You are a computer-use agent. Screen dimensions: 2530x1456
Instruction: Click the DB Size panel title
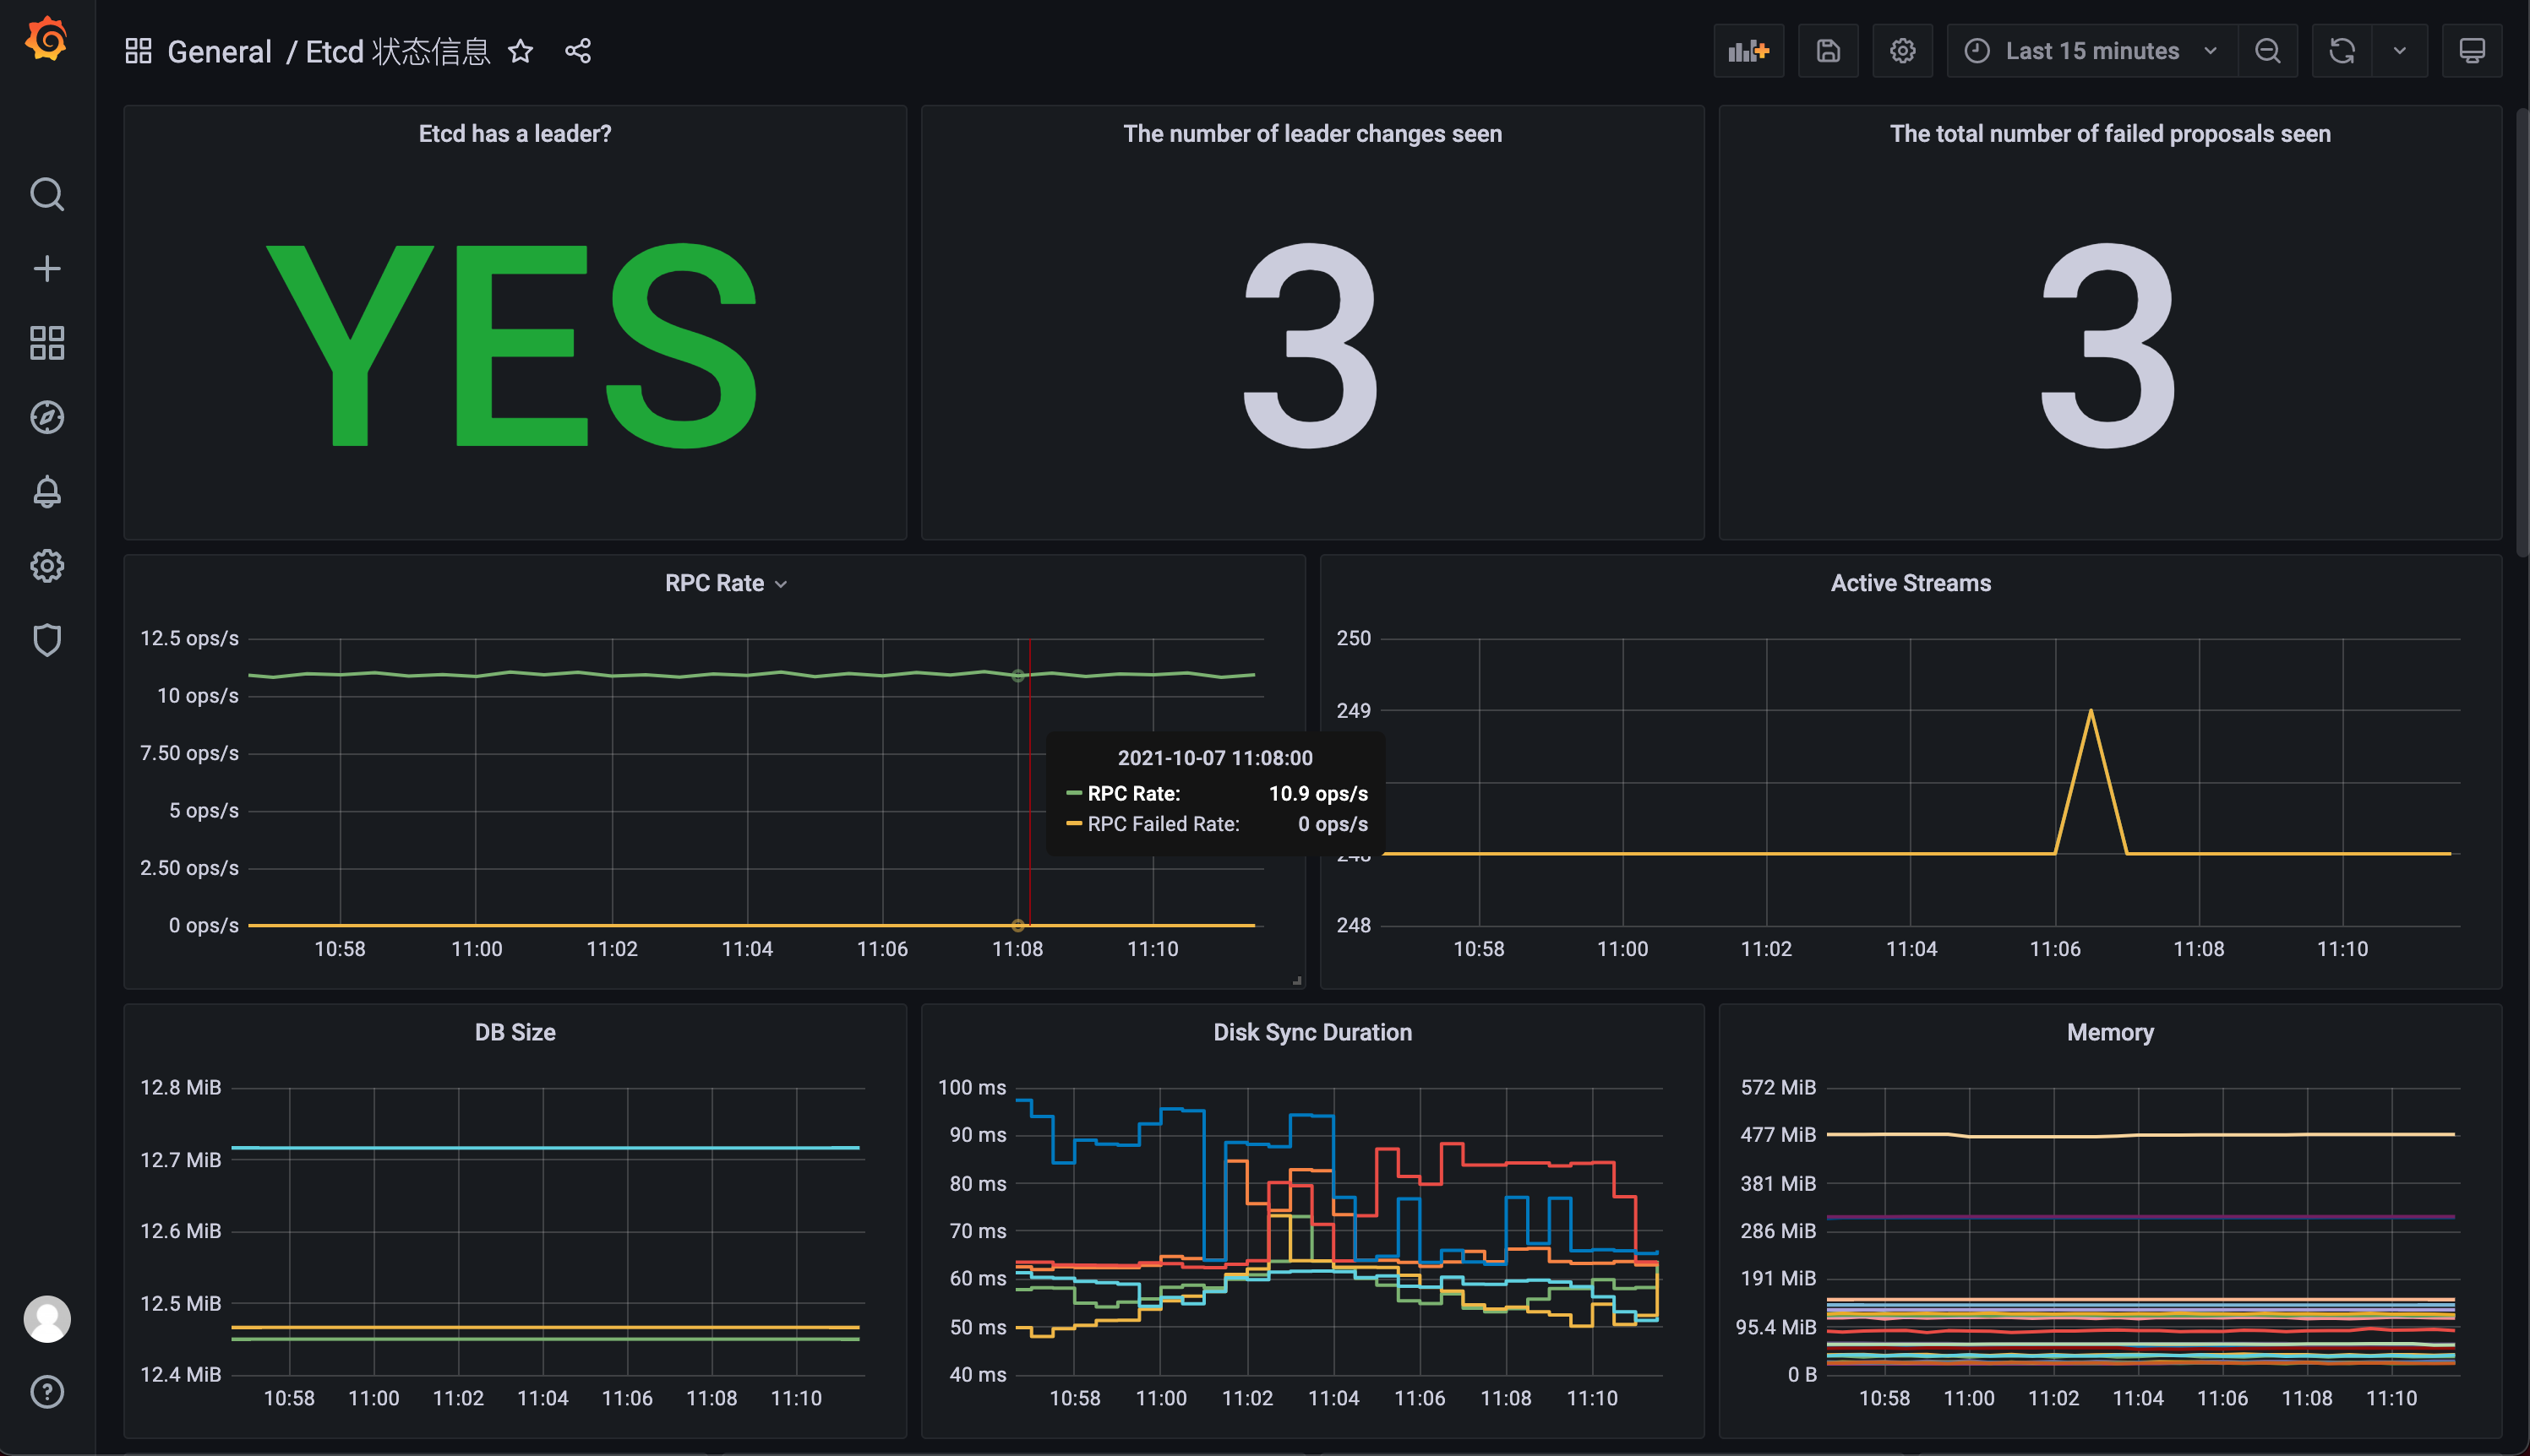coord(515,1032)
